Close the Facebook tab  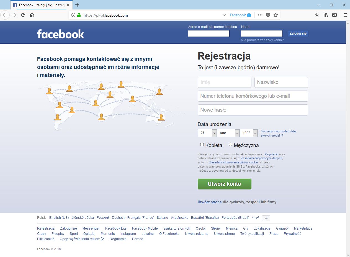pos(68,5)
